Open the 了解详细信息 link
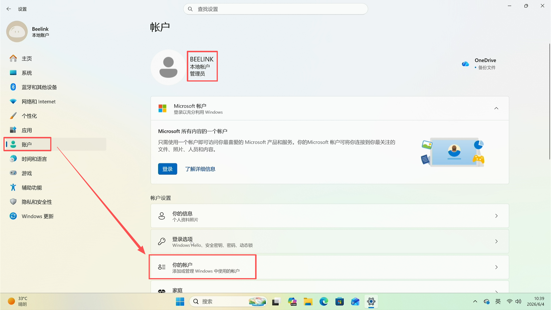The height and width of the screenshot is (310, 551). coord(200,169)
